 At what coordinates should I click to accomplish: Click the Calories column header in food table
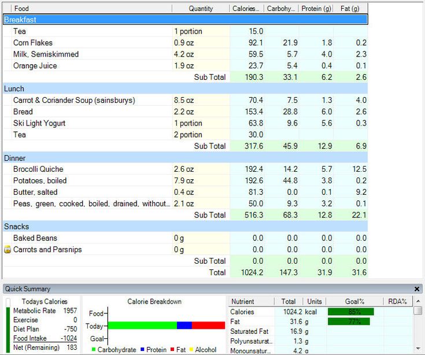click(x=247, y=9)
